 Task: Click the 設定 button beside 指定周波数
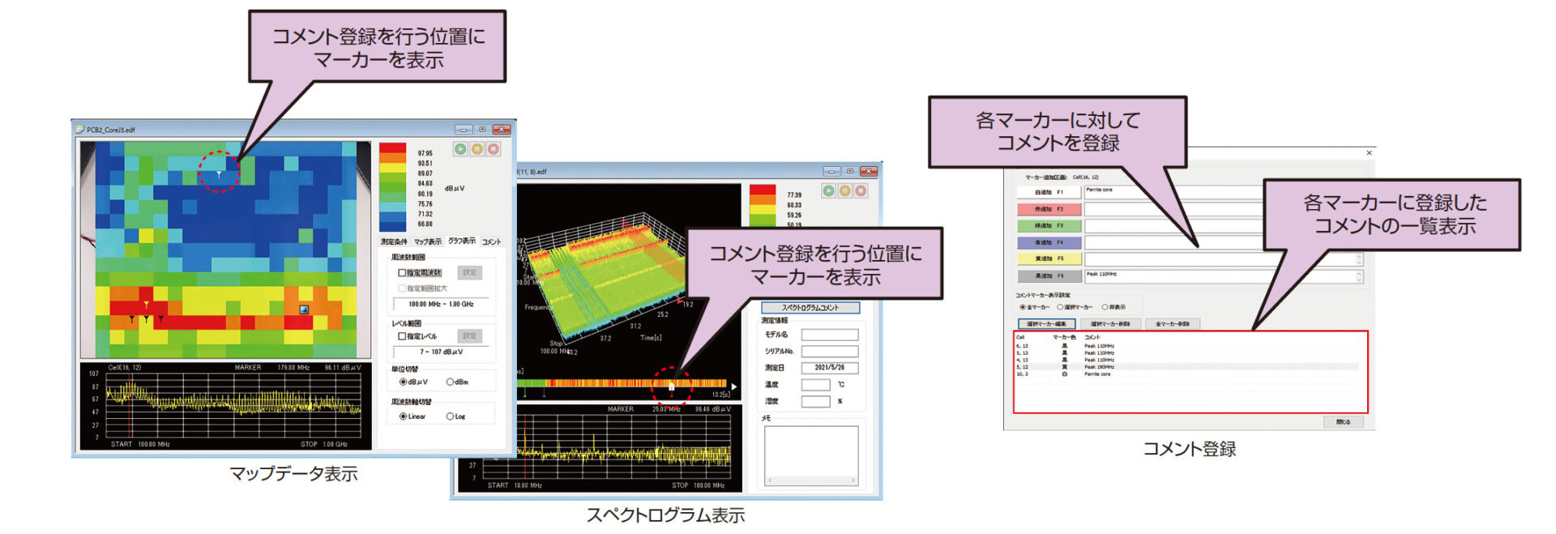pyautogui.click(x=470, y=272)
